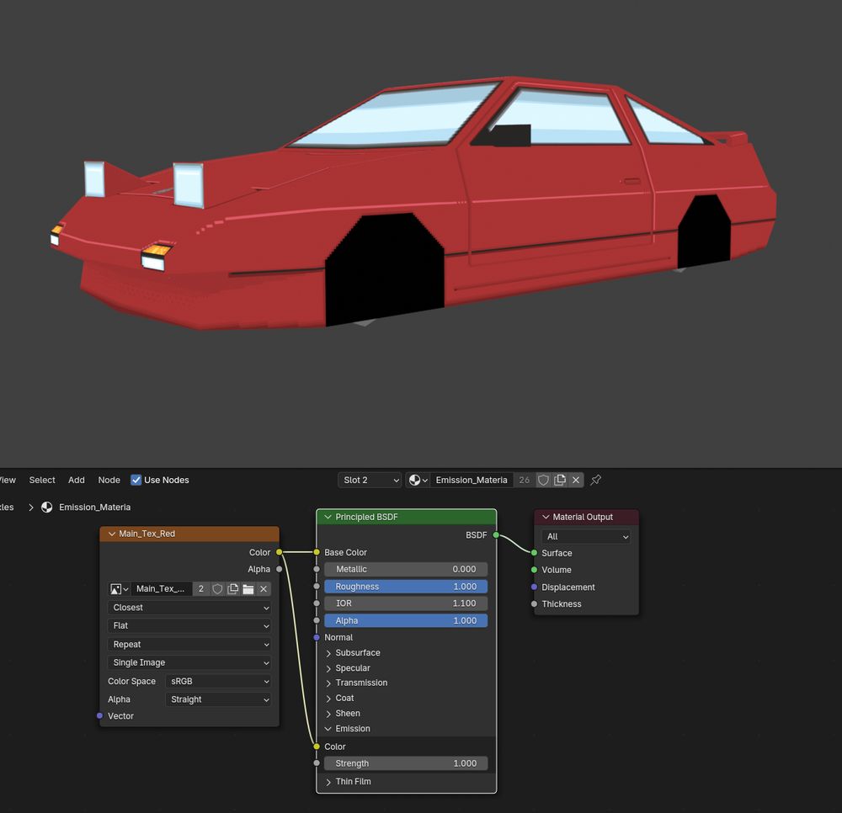Click the BSDF output socket

tap(496, 535)
